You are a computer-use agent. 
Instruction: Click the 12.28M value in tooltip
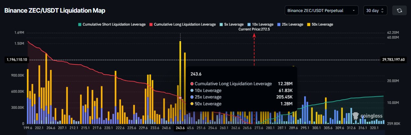(x=285, y=84)
